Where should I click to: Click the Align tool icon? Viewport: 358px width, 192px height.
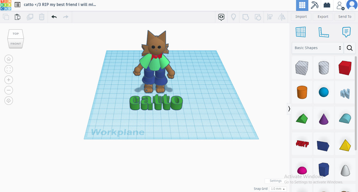[270, 17]
